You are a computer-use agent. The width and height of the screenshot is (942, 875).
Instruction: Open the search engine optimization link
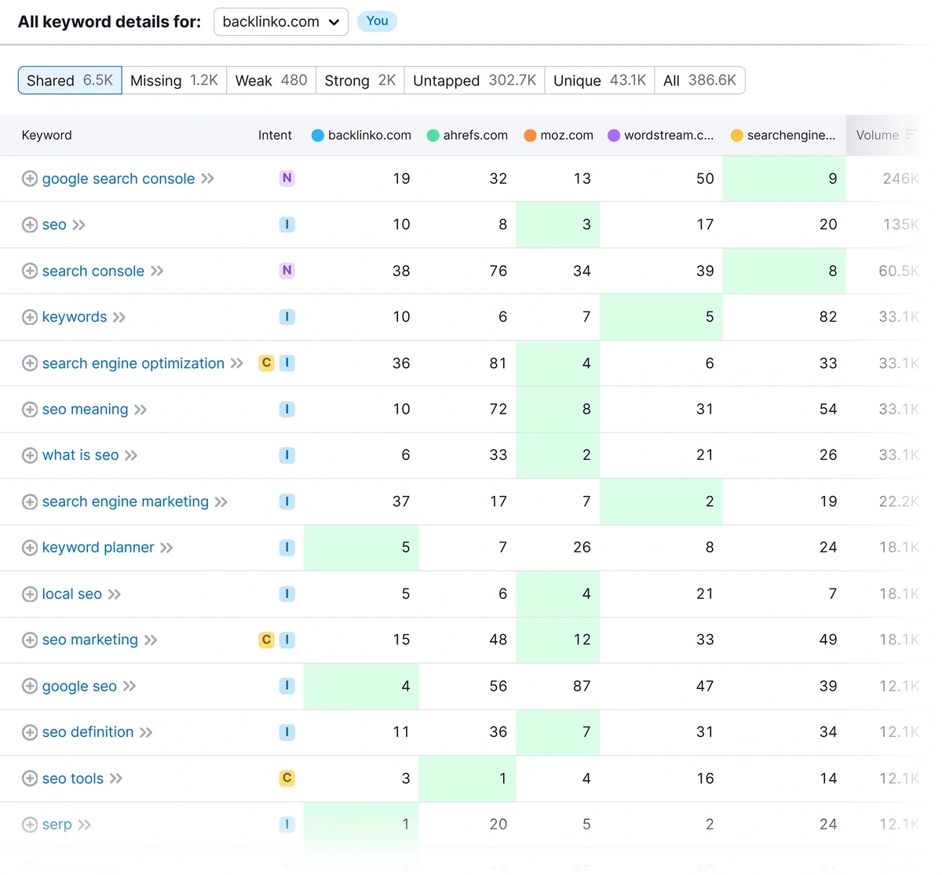(133, 363)
